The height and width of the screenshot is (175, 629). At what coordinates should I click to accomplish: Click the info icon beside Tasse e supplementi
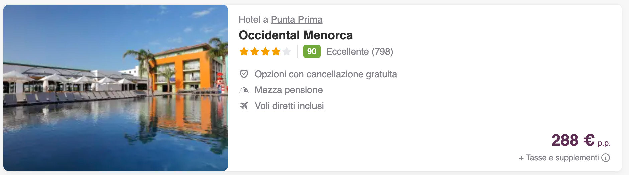[606, 158]
